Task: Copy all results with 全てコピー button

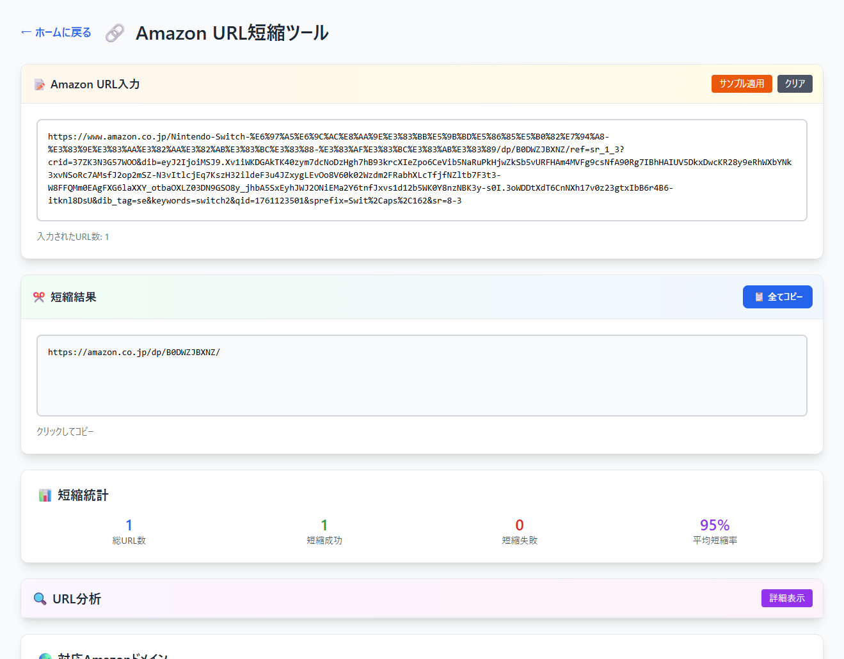Action: tap(777, 297)
